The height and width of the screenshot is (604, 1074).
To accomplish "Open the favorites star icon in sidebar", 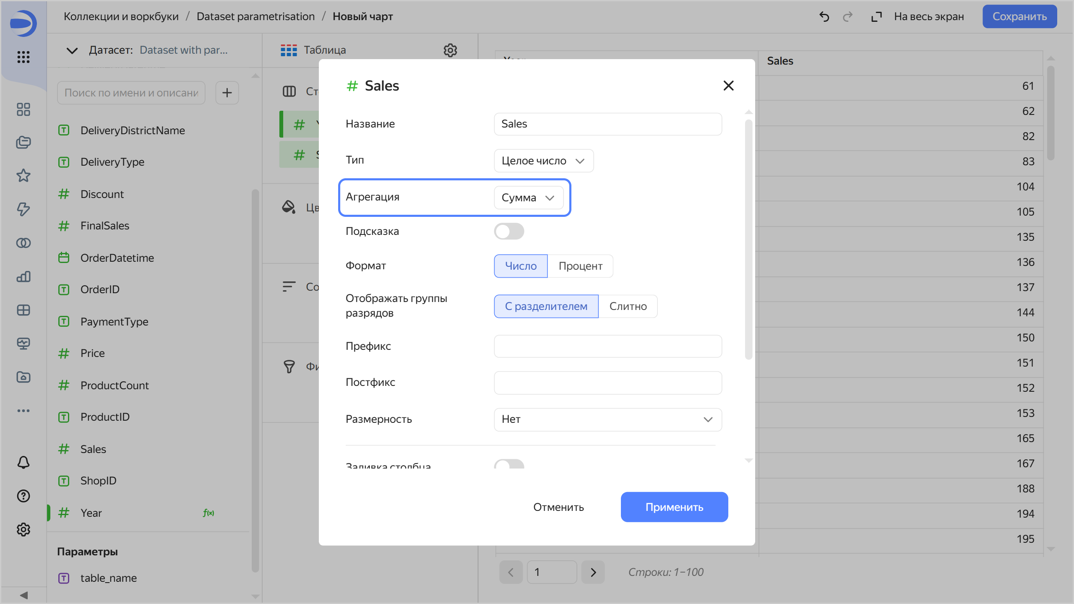I will coord(23,175).
